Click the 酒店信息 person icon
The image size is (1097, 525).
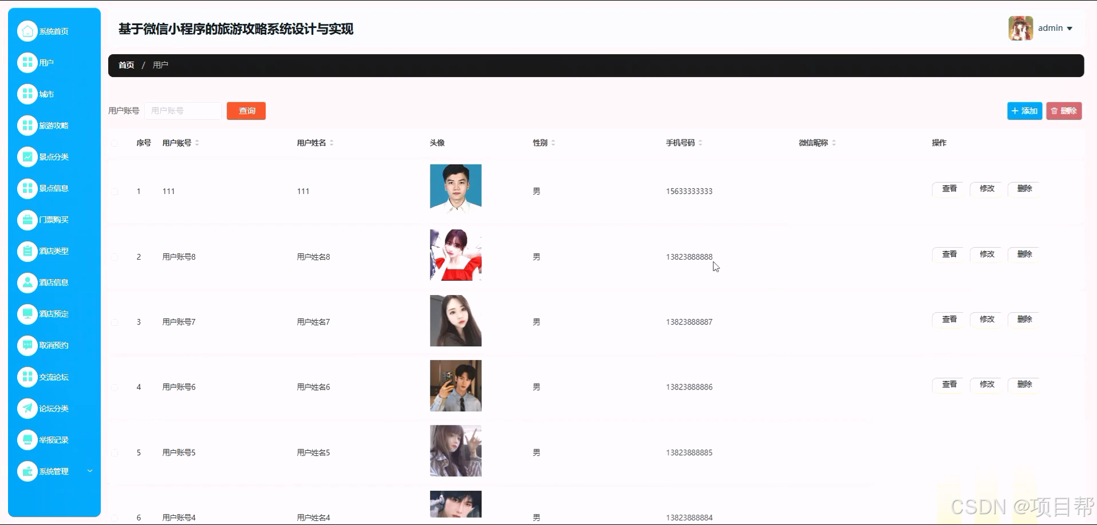pos(27,283)
